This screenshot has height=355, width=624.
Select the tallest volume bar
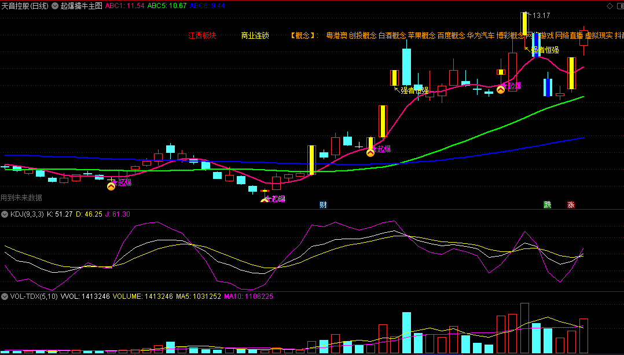(524, 328)
